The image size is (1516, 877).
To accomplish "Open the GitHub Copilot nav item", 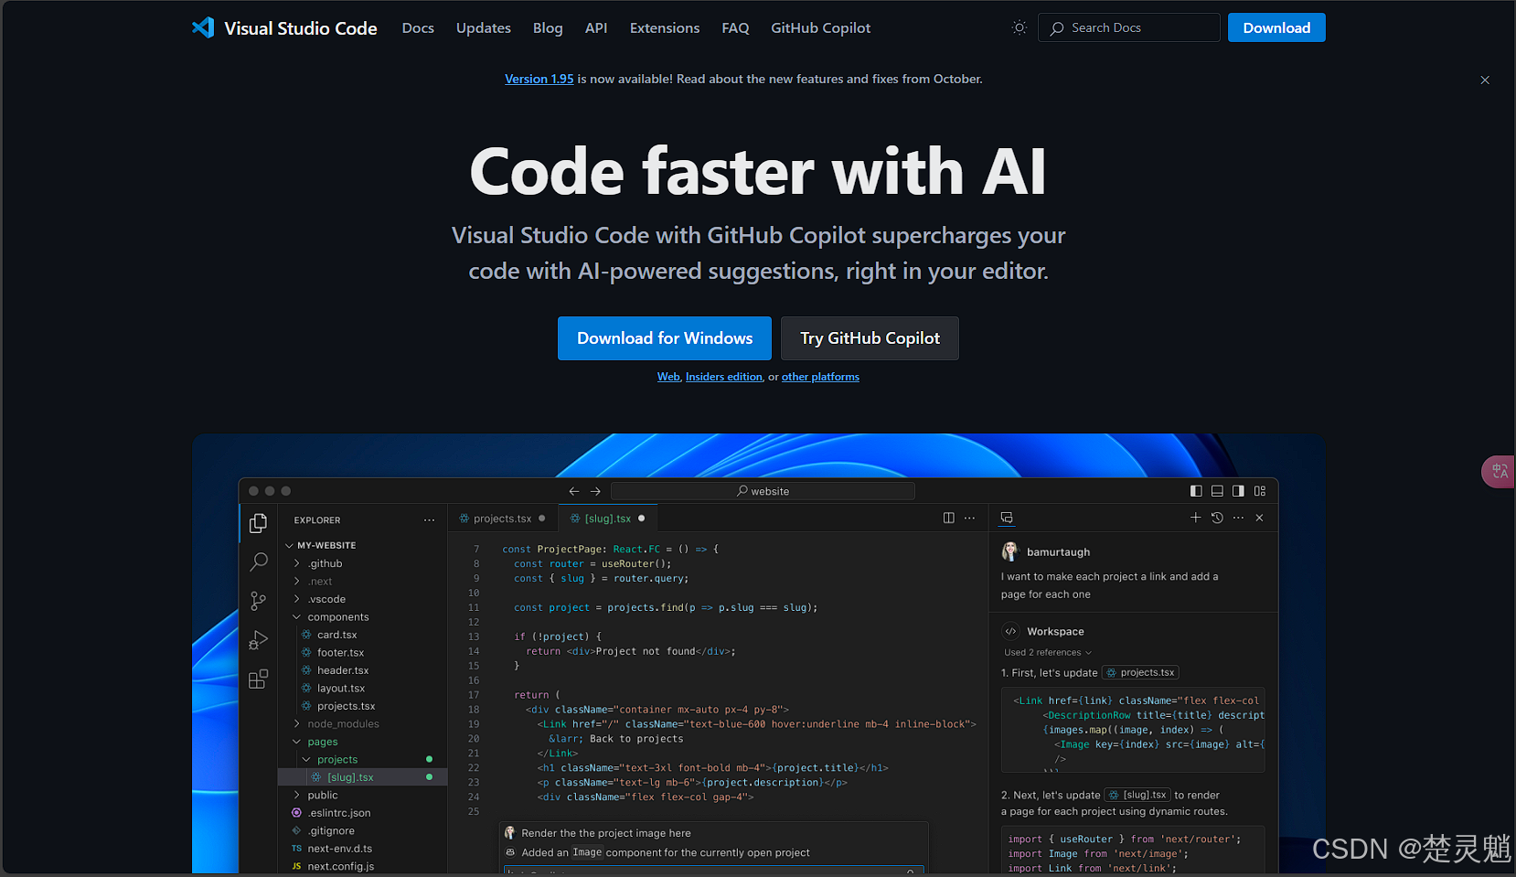I will [x=821, y=28].
